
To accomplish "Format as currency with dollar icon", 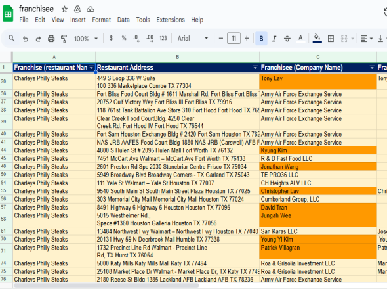I will coord(111,38).
